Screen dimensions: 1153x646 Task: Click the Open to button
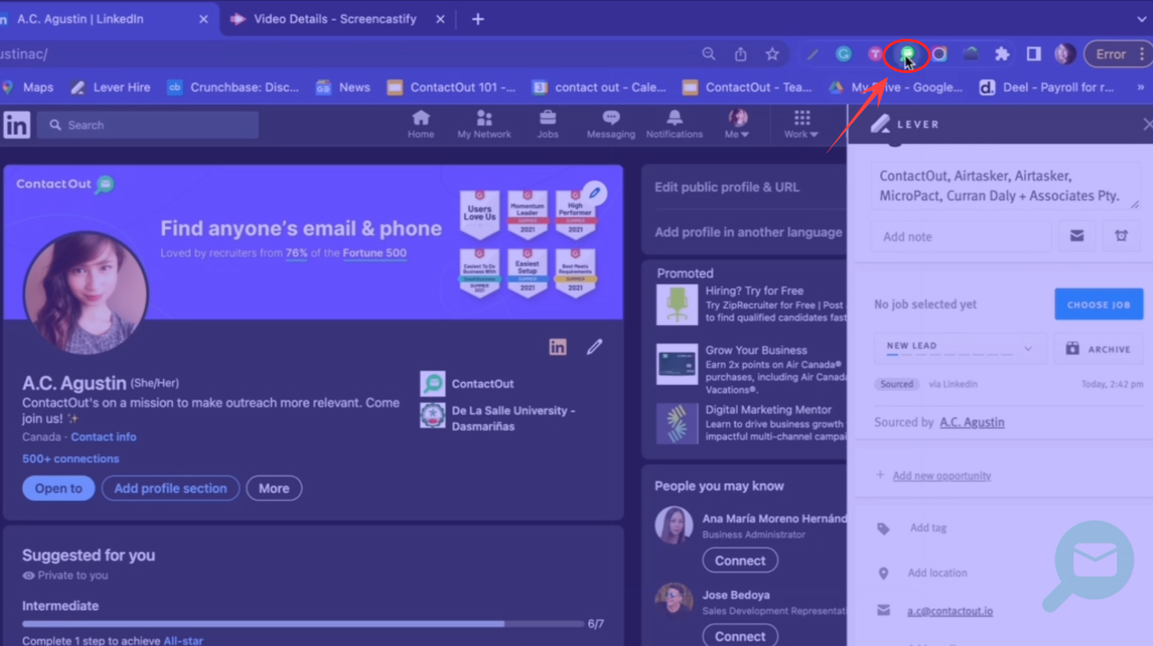[59, 488]
